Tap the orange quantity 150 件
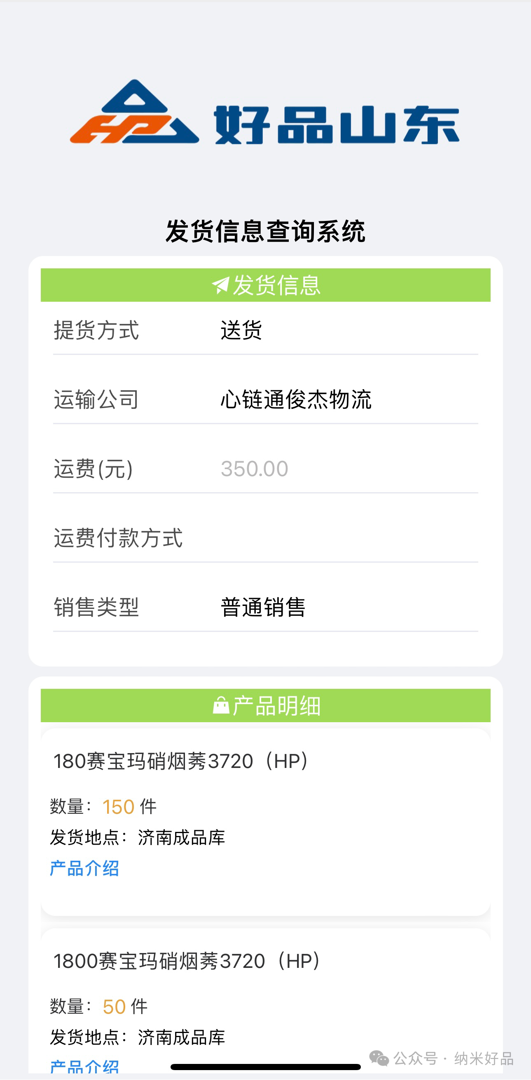 coord(119,807)
